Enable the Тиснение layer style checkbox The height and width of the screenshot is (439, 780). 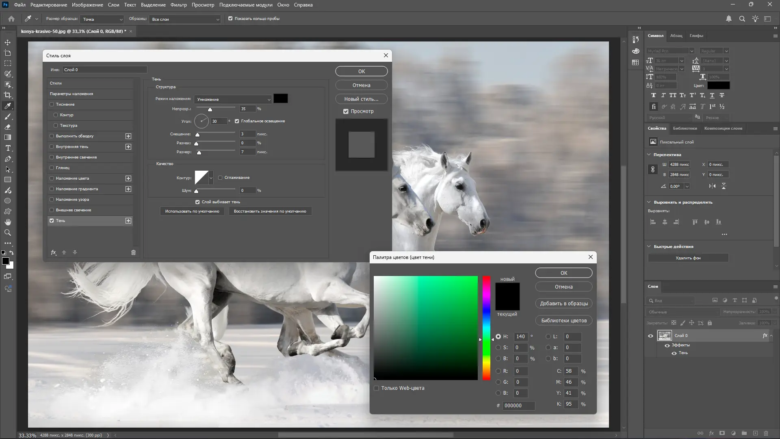[x=52, y=104]
